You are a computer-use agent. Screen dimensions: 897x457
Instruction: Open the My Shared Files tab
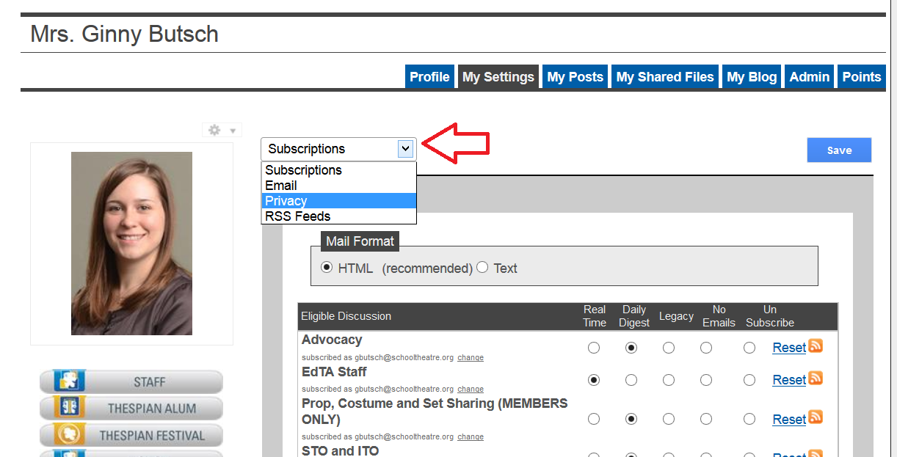tap(665, 77)
